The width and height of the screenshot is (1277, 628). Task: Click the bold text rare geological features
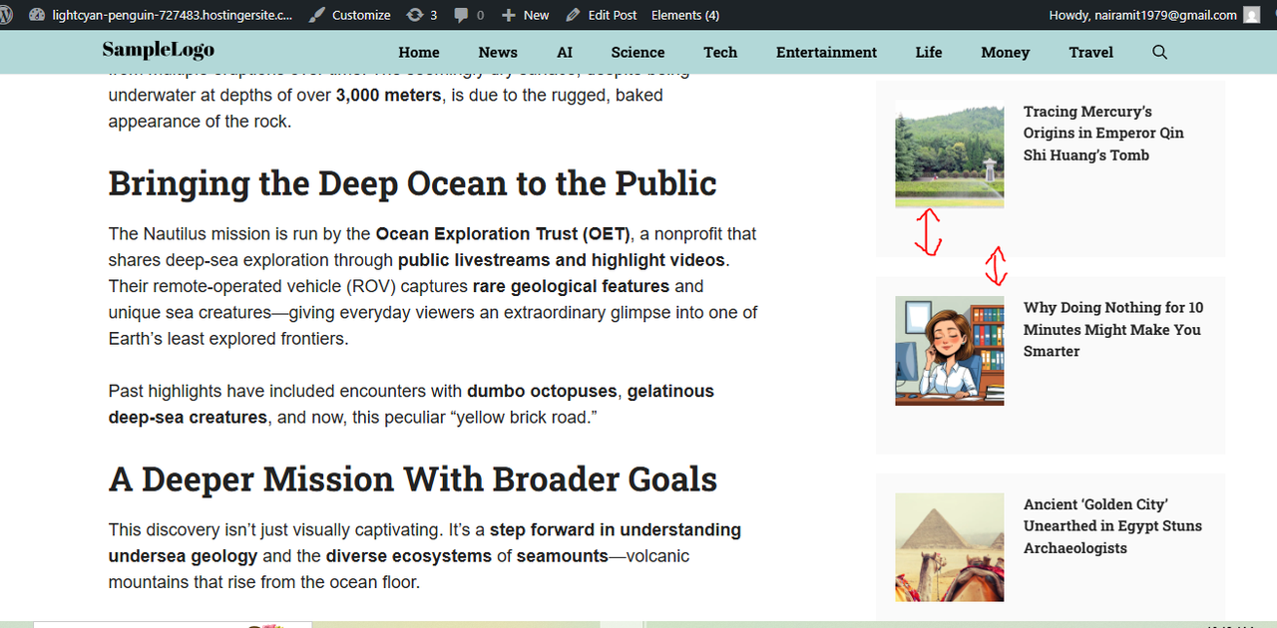coord(571,287)
